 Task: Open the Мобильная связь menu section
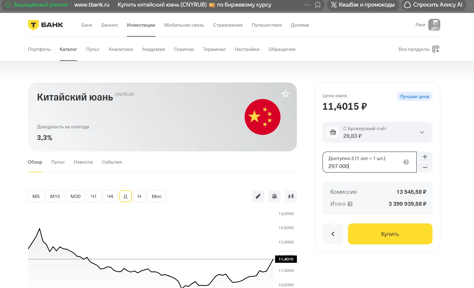(184, 25)
